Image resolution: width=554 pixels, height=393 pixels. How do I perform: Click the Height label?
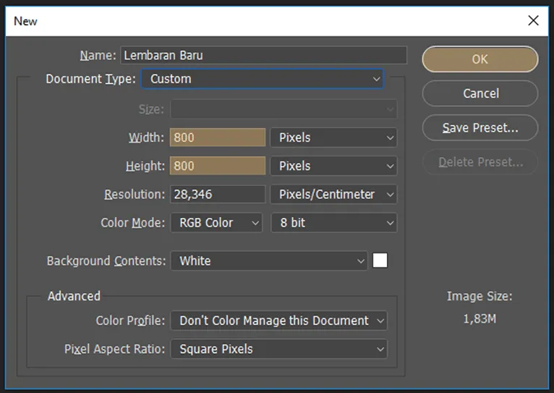[x=145, y=166]
